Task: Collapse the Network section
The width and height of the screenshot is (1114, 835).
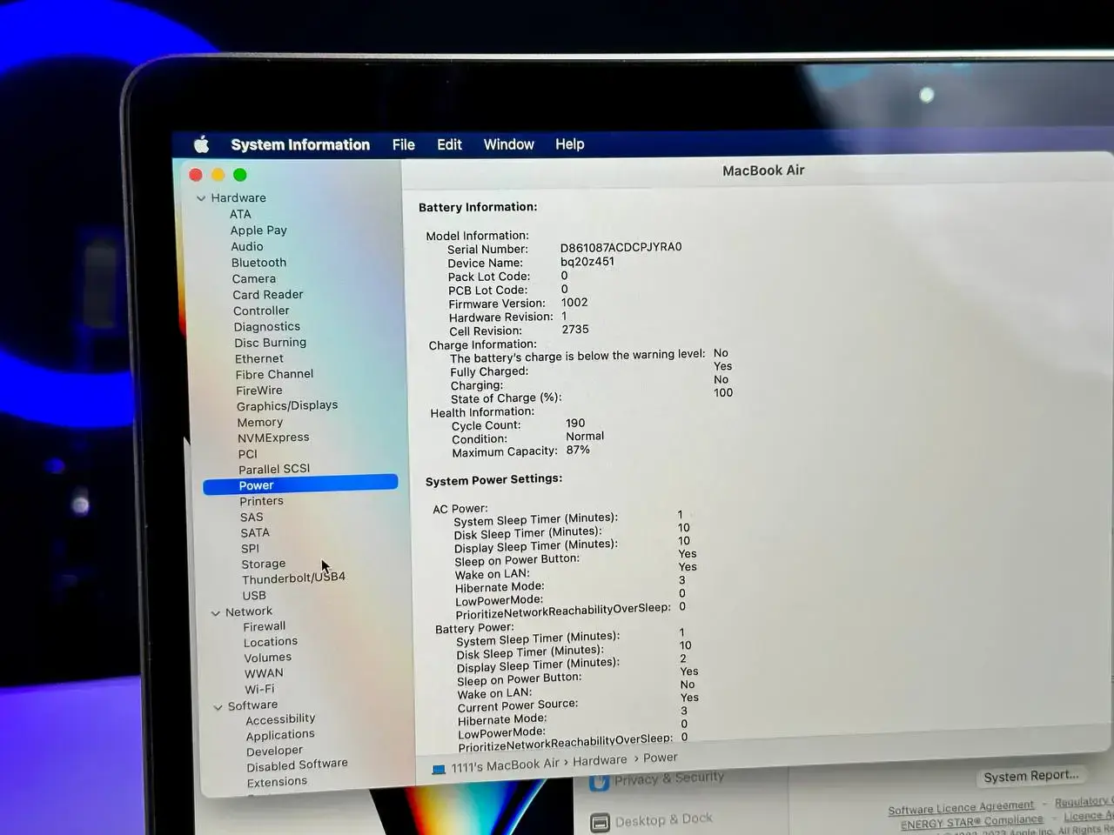Action: point(216,613)
